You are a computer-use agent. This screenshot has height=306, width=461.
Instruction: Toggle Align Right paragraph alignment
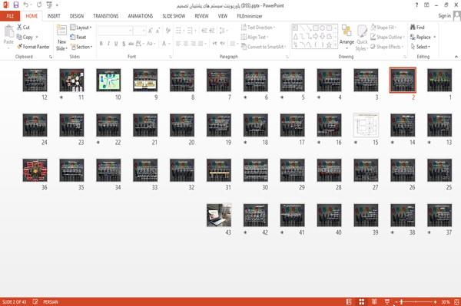193,44
